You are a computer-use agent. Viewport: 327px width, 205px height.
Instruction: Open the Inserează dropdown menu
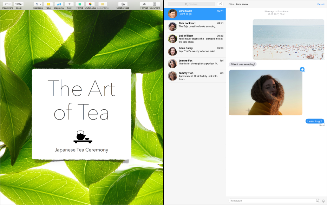click(x=38, y=4)
